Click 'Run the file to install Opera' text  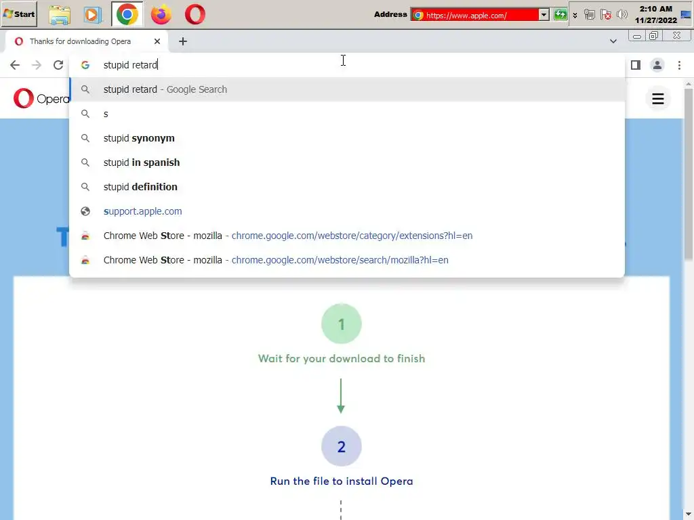tap(342, 481)
